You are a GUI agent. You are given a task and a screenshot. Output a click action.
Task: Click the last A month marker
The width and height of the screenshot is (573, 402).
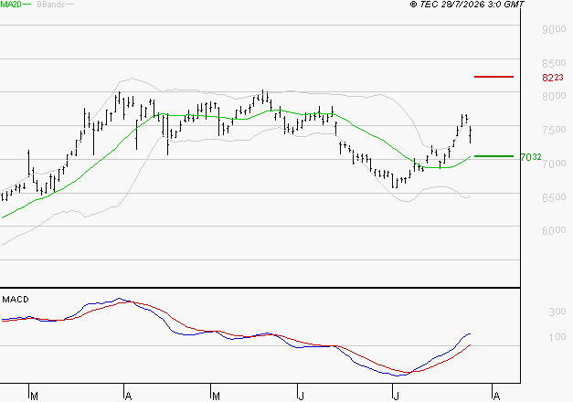(x=496, y=397)
